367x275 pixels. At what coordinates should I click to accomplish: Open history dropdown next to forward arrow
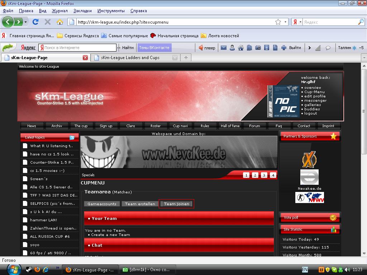click(x=25, y=22)
